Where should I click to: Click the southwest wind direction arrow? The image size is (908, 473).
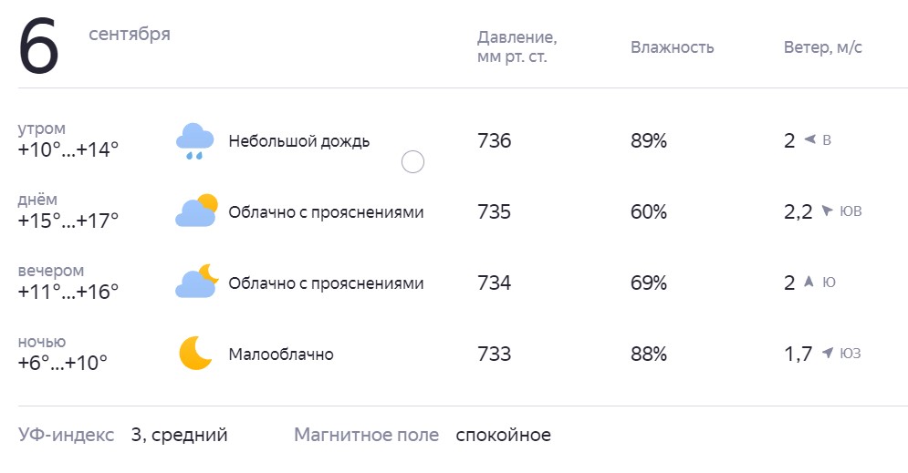(x=828, y=353)
